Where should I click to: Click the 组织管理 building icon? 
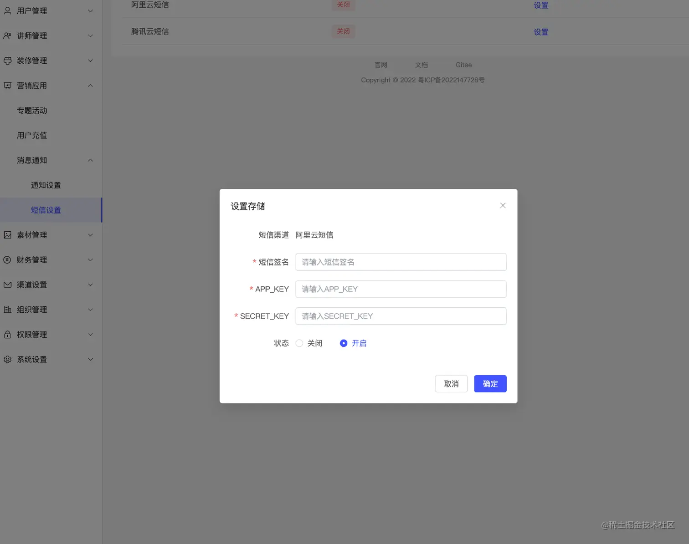[x=8, y=310]
